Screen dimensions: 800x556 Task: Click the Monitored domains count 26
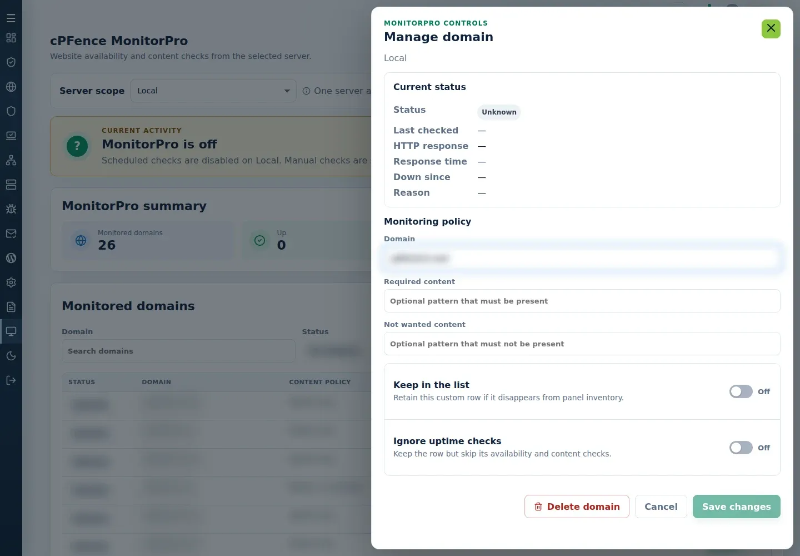click(107, 245)
